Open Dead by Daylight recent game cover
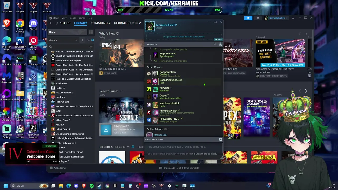Image resolution: width=338 pixels, height=190 pixels. [257, 117]
